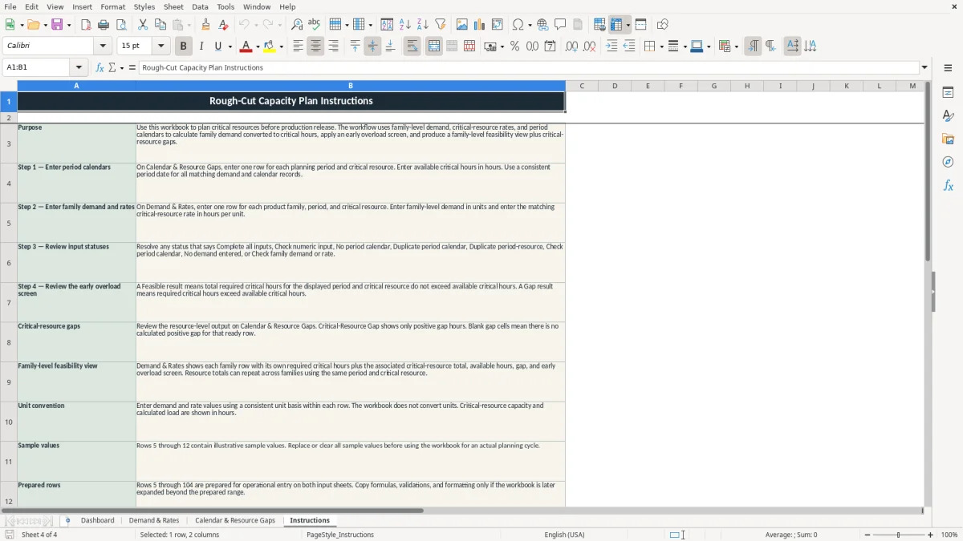Click the zoom out minus button
Image resolution: width=963 pixels, height=541 pixels.
(868, 535)
